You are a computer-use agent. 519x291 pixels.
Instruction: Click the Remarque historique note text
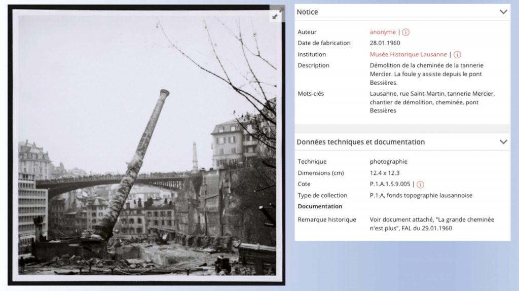pyautogui.click(x=431, y=224)
